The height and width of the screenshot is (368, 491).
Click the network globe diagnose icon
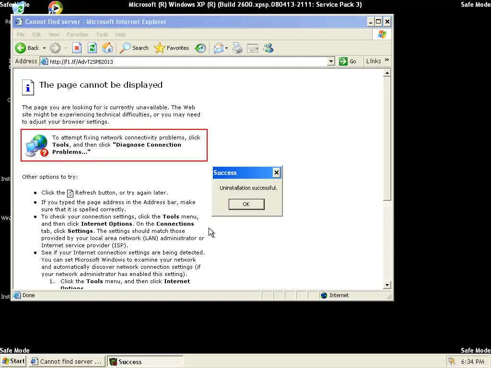click(x=36, y=145)
